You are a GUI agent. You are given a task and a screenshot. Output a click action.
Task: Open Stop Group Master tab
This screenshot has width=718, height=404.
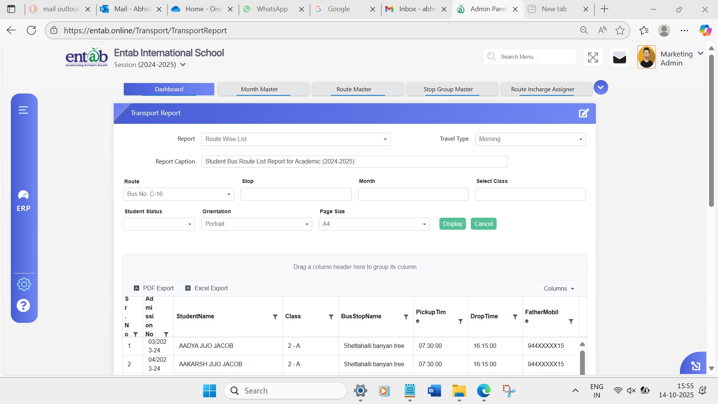(x=448, y=89)
